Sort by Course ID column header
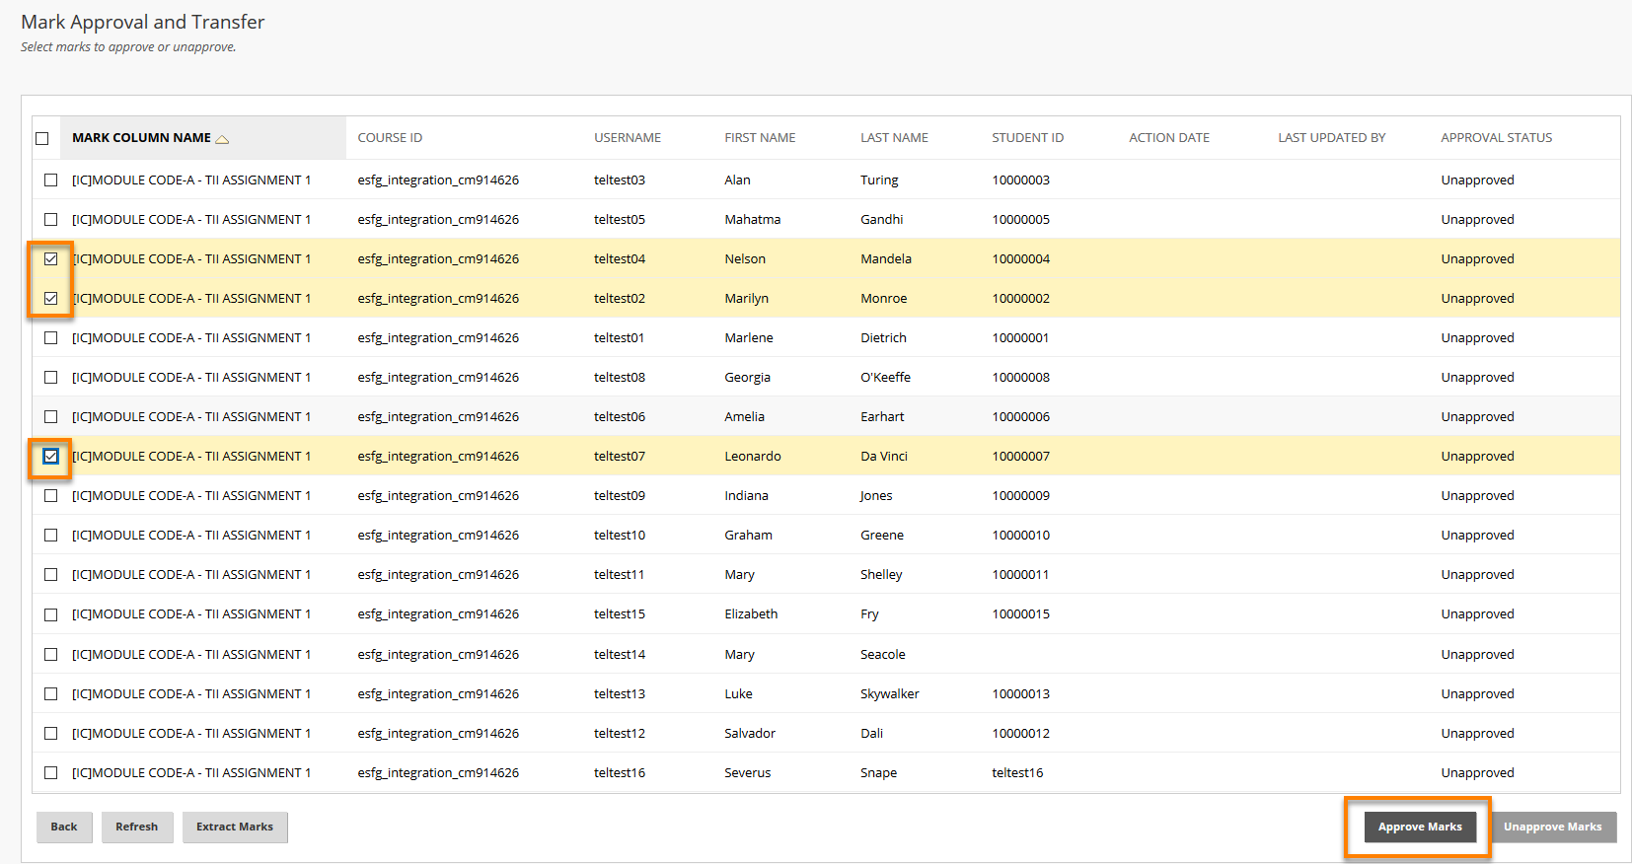Viewport: 1632px width, 864px height. click(390, 138)
